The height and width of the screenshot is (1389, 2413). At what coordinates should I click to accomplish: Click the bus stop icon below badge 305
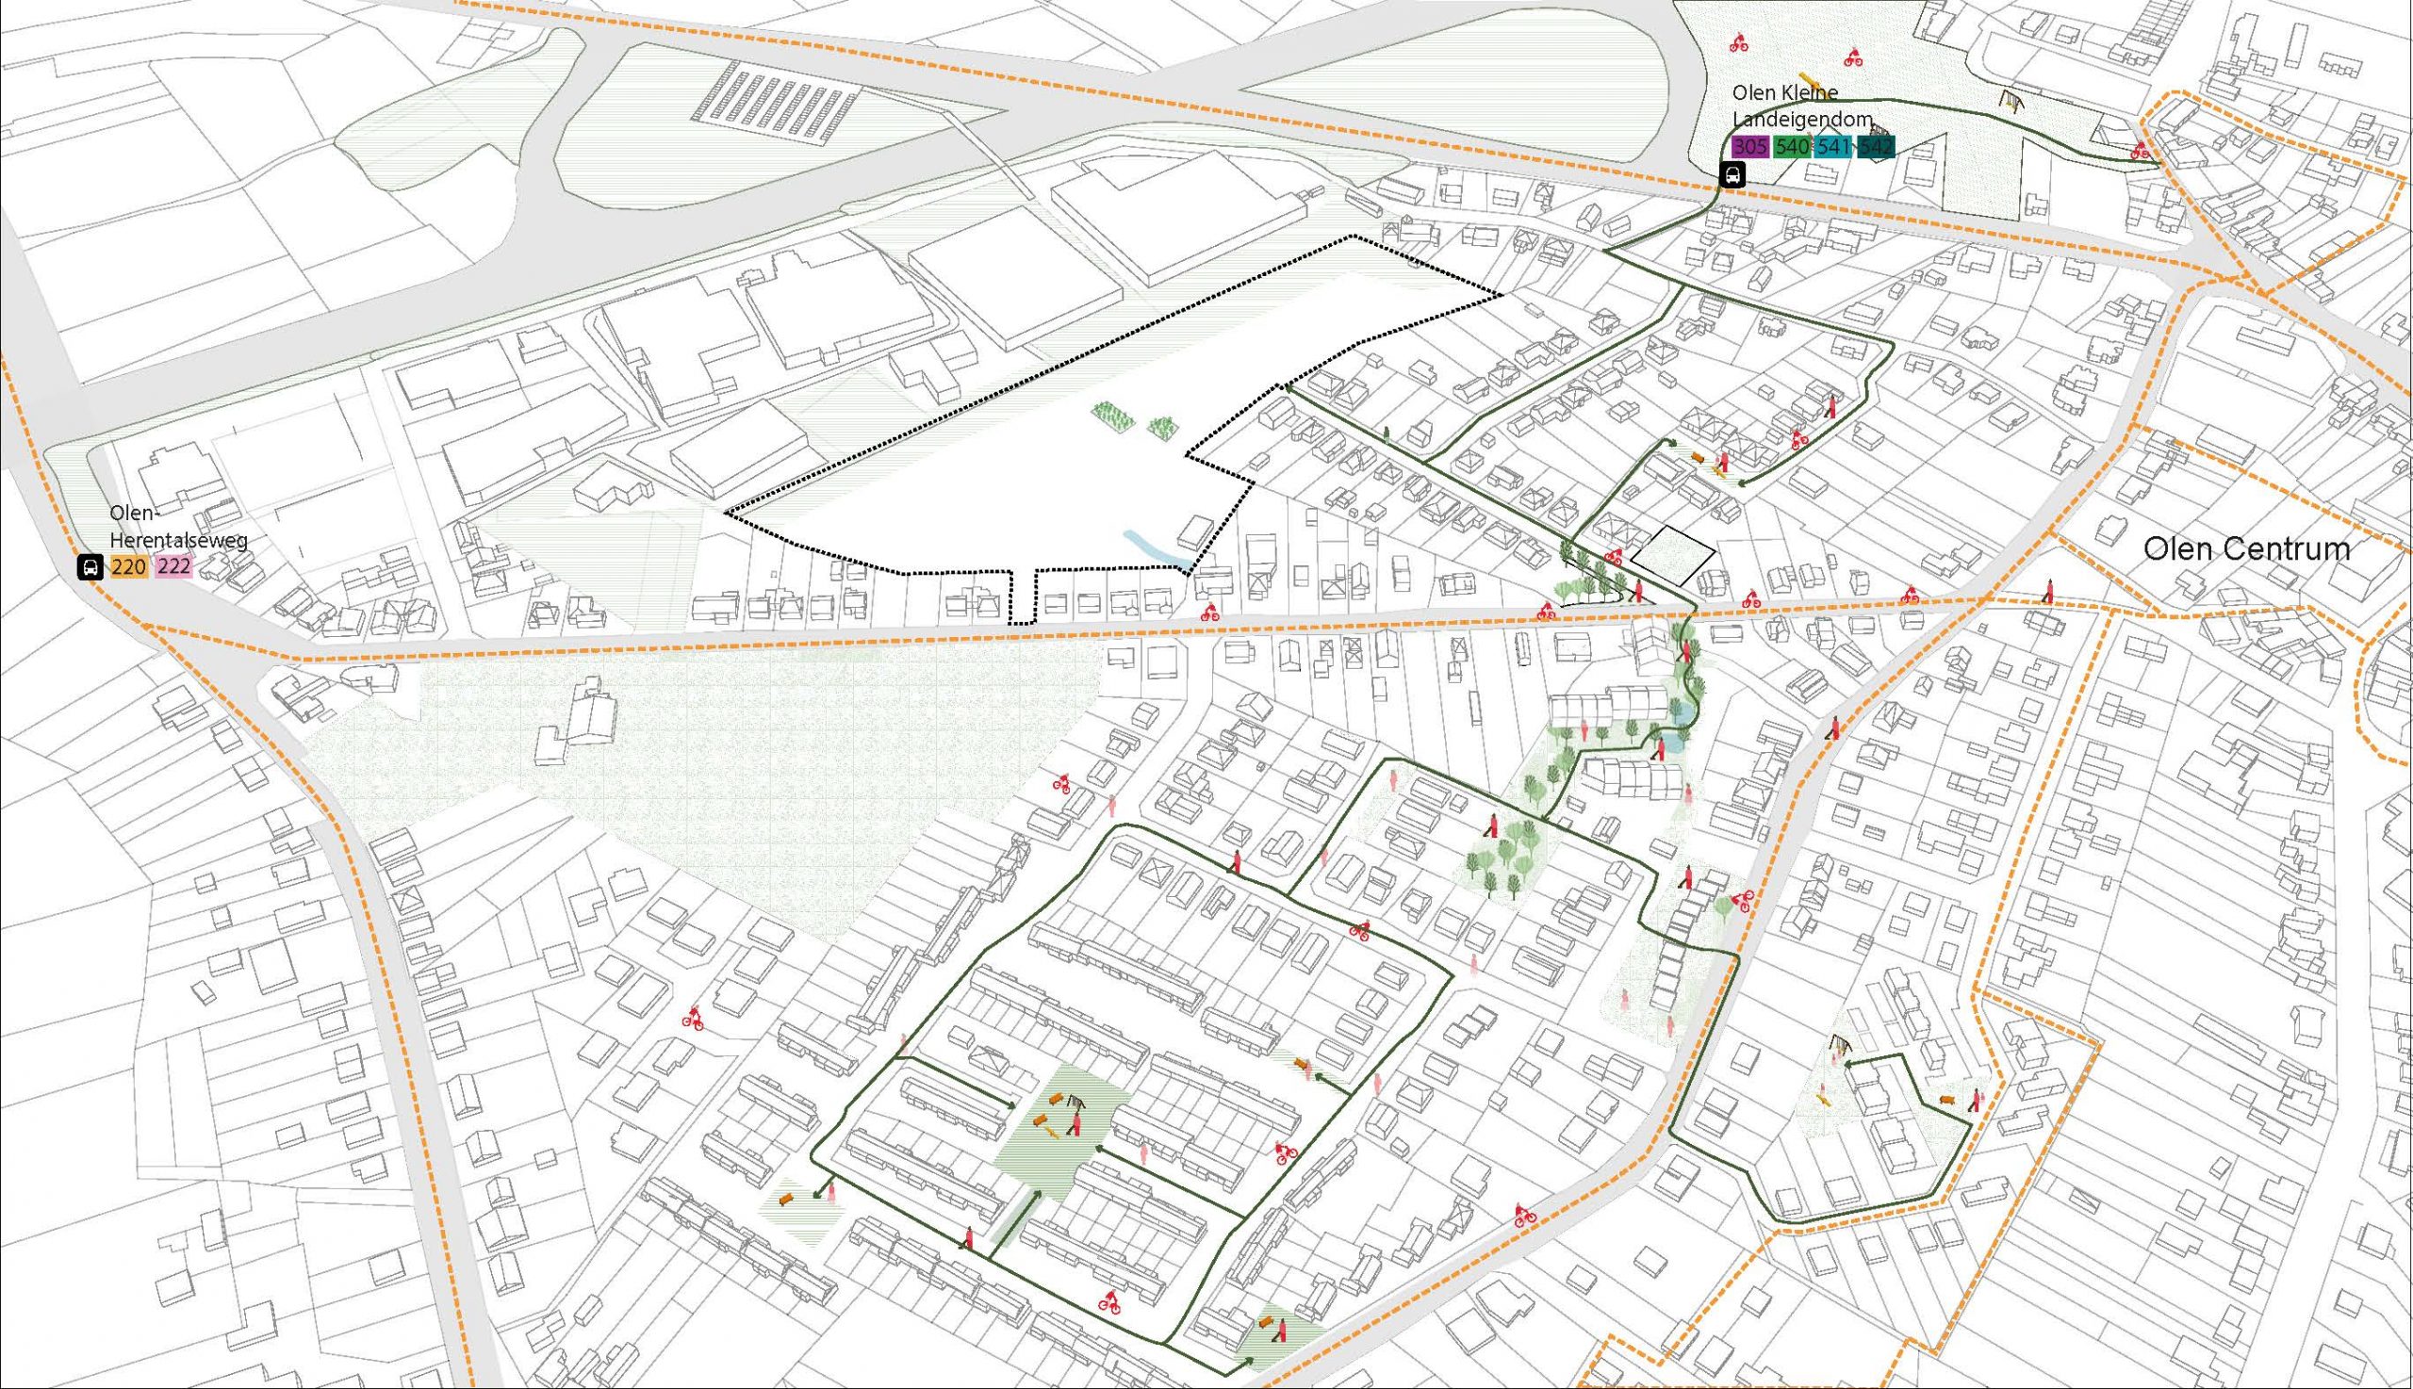(x=1732, y=174)
